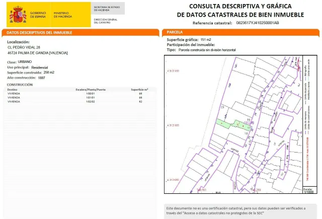This screenshot has width=322, height=219.
Task: Select cadastral reference 0823617YJ4102S0001AB
Action: click(258, 23)
